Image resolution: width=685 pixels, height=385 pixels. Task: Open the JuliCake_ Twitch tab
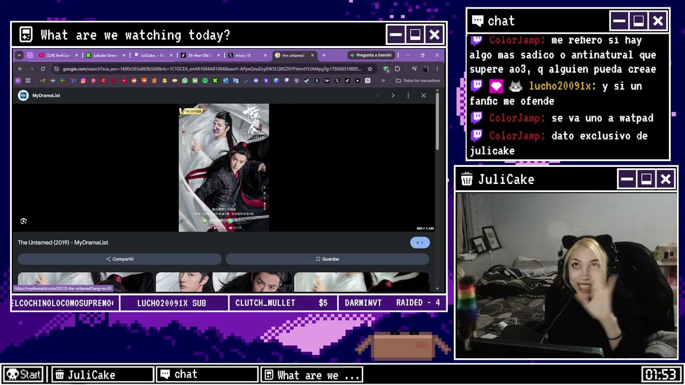coord(153,55)
